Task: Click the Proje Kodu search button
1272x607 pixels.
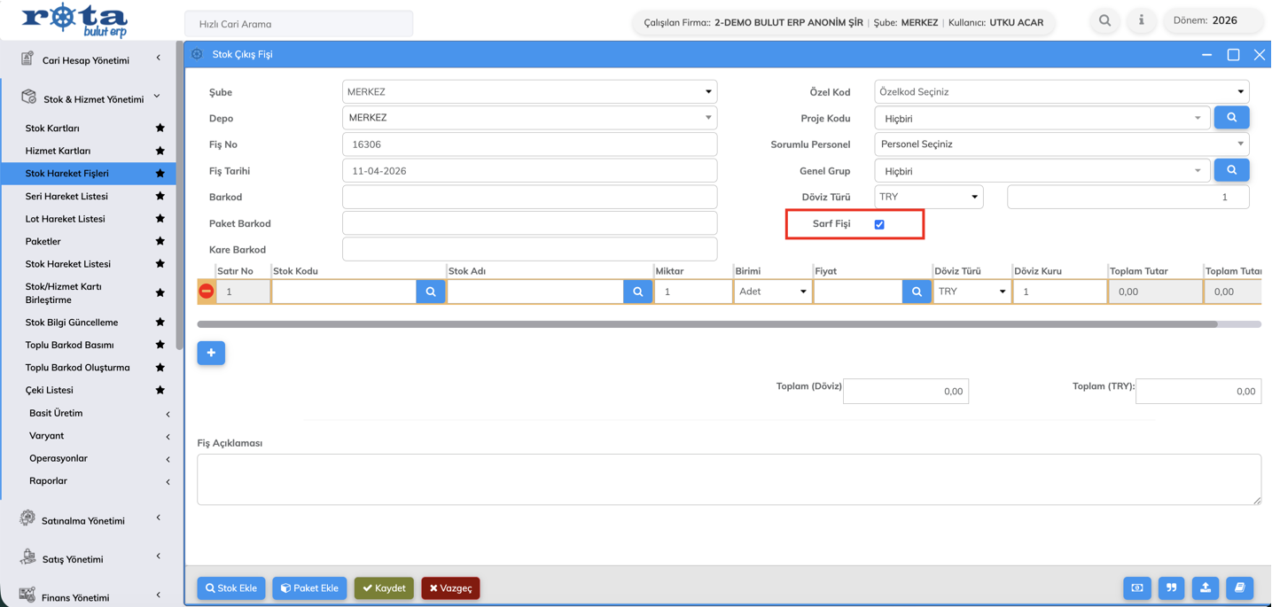Action: pos(1231,118)
